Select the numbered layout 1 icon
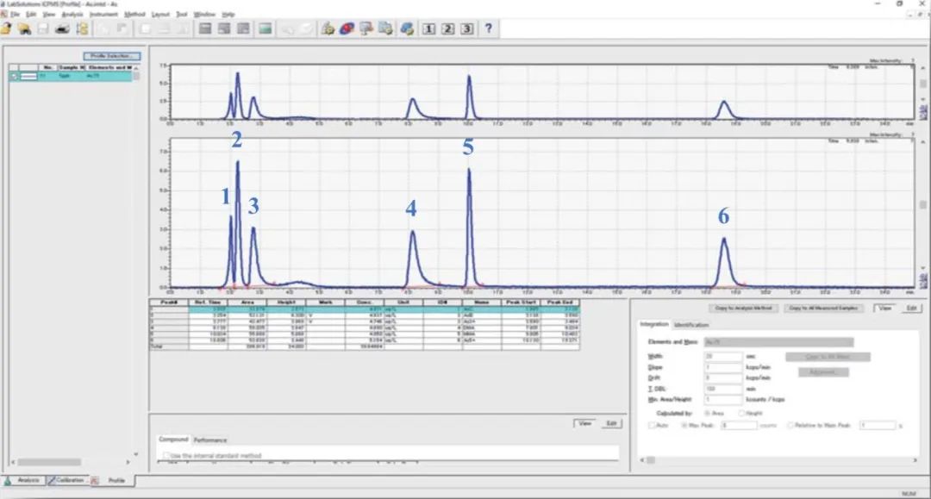Image resolution: width=931 pixels, height=499 pixels. [428, 28]
